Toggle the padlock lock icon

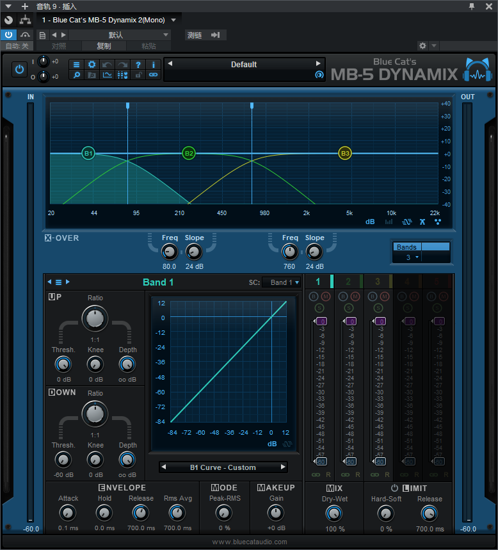(138, 75)
